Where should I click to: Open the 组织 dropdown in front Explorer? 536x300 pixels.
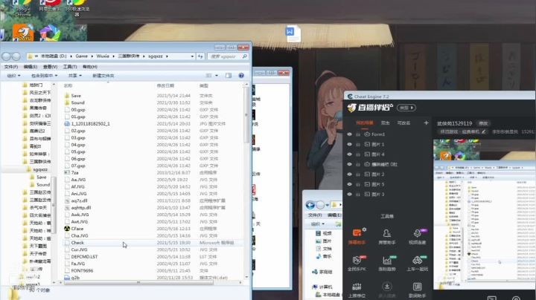[13, 75]
